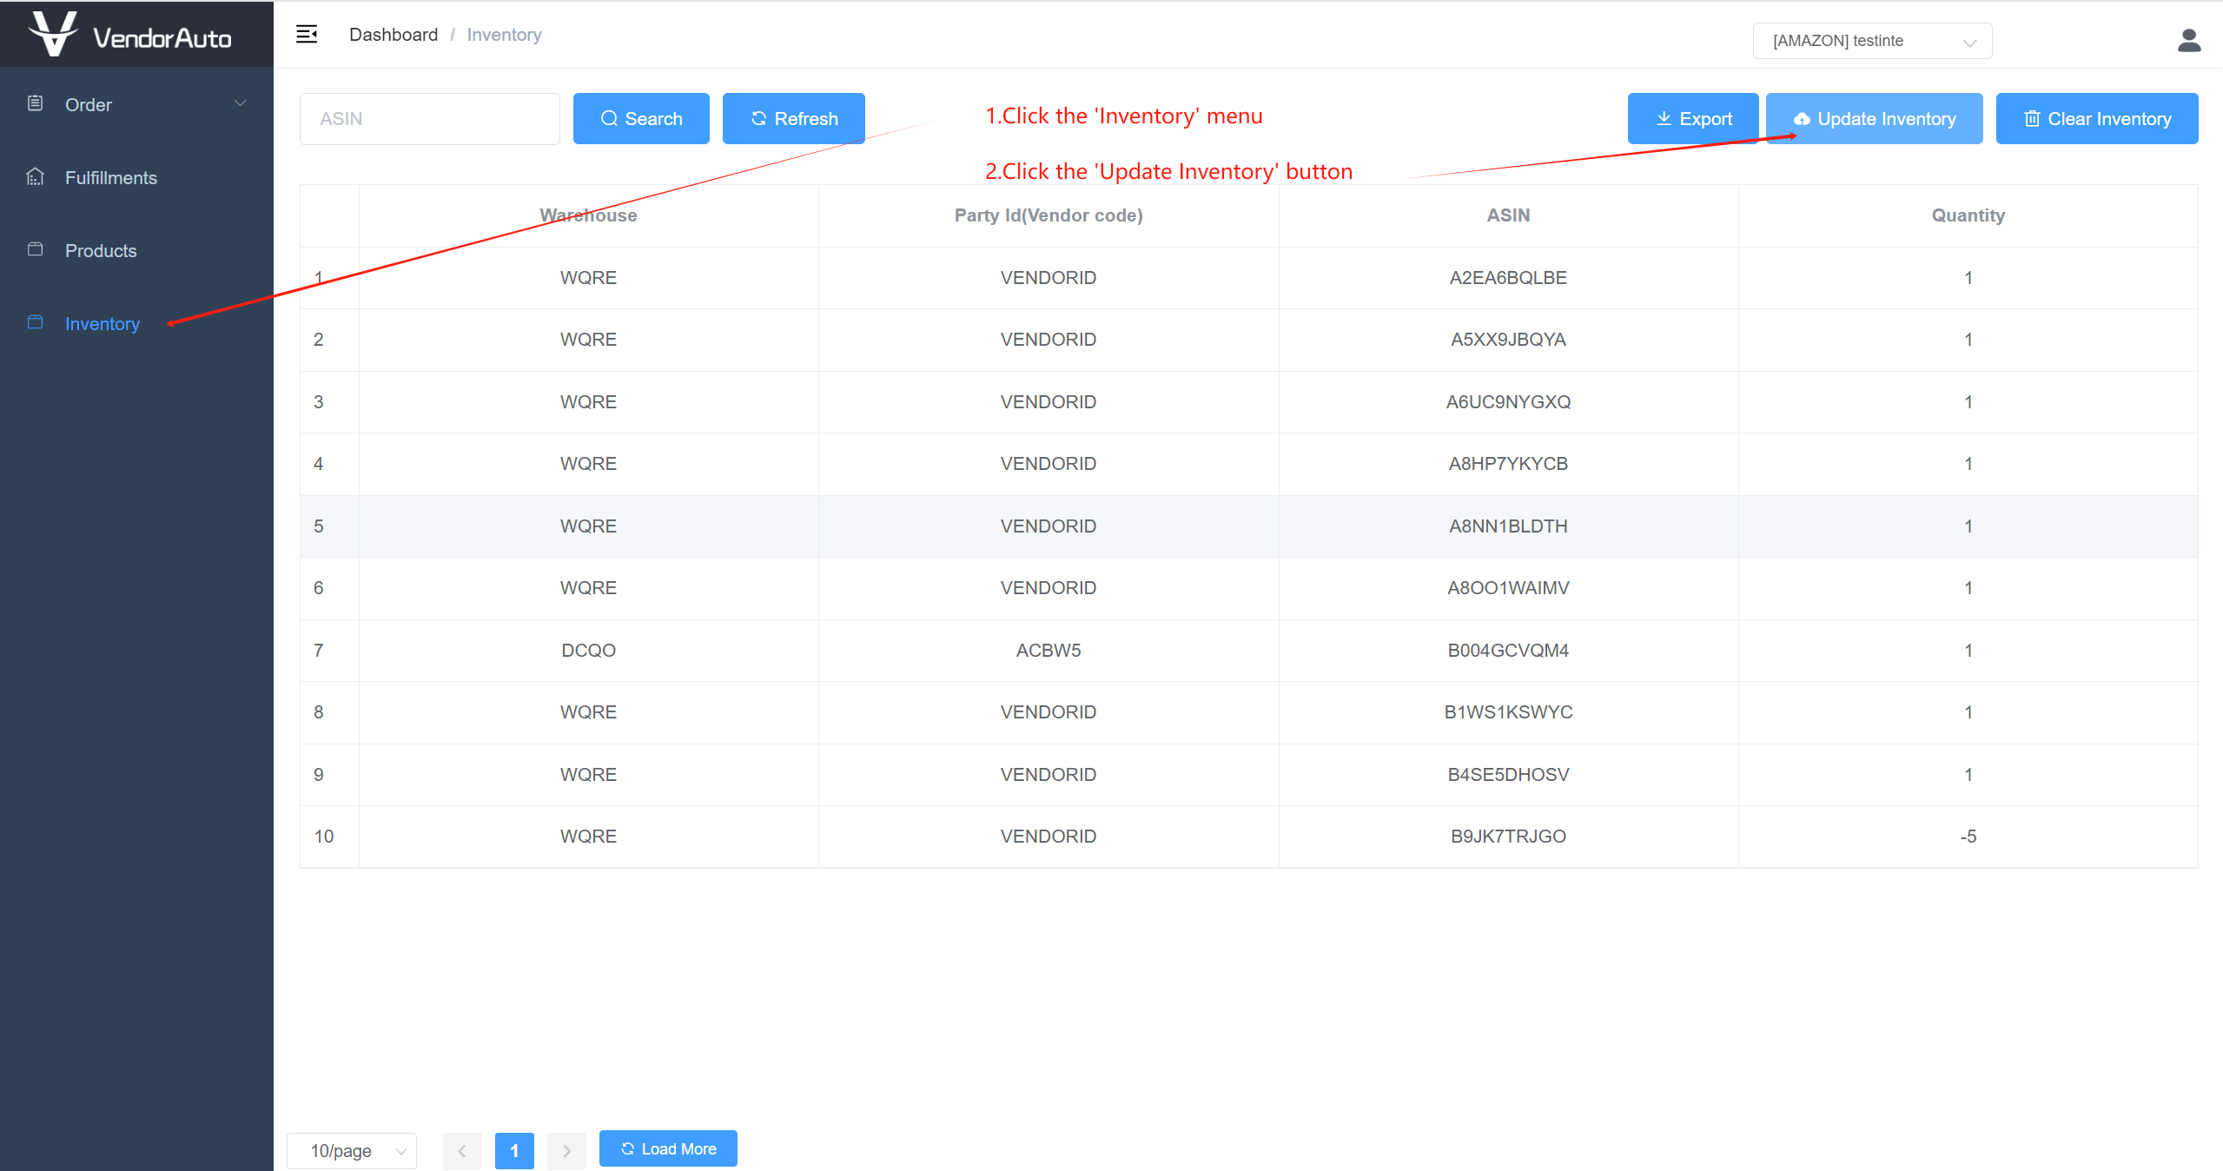
Task: Export the inventory list
Action: pyautogui.click(x=1692, y=118)
